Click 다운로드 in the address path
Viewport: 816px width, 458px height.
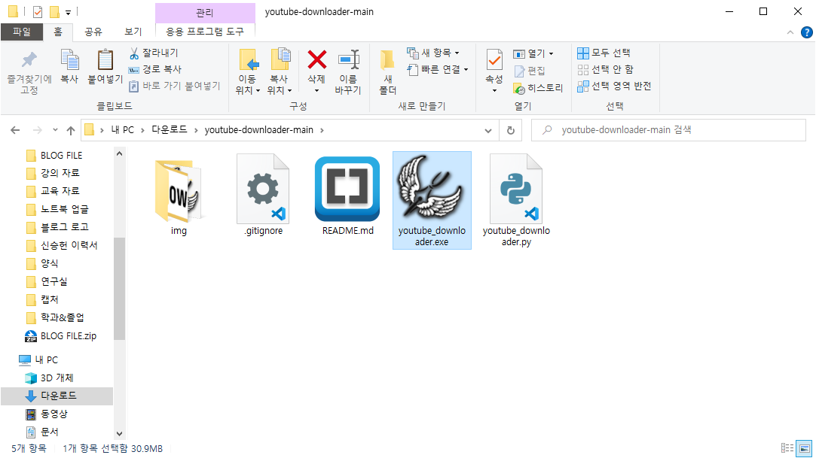(x=169, y=130)
